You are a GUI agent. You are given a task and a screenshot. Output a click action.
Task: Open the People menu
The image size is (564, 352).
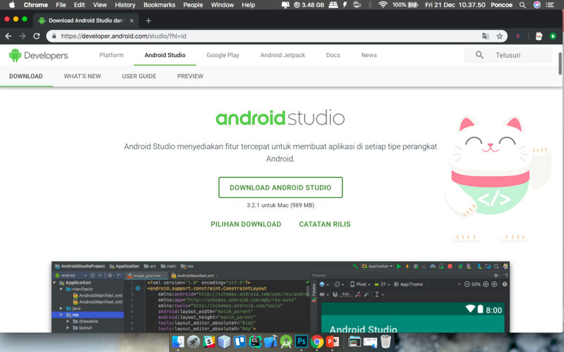193,4
